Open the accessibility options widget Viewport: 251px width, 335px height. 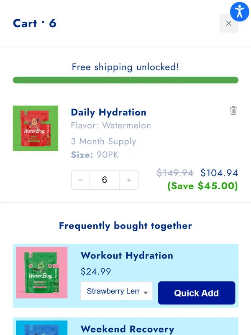[239, 11]
